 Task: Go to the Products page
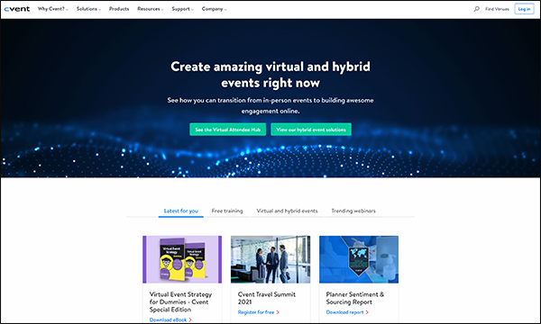pyautogui.click(x=119, y=9)
